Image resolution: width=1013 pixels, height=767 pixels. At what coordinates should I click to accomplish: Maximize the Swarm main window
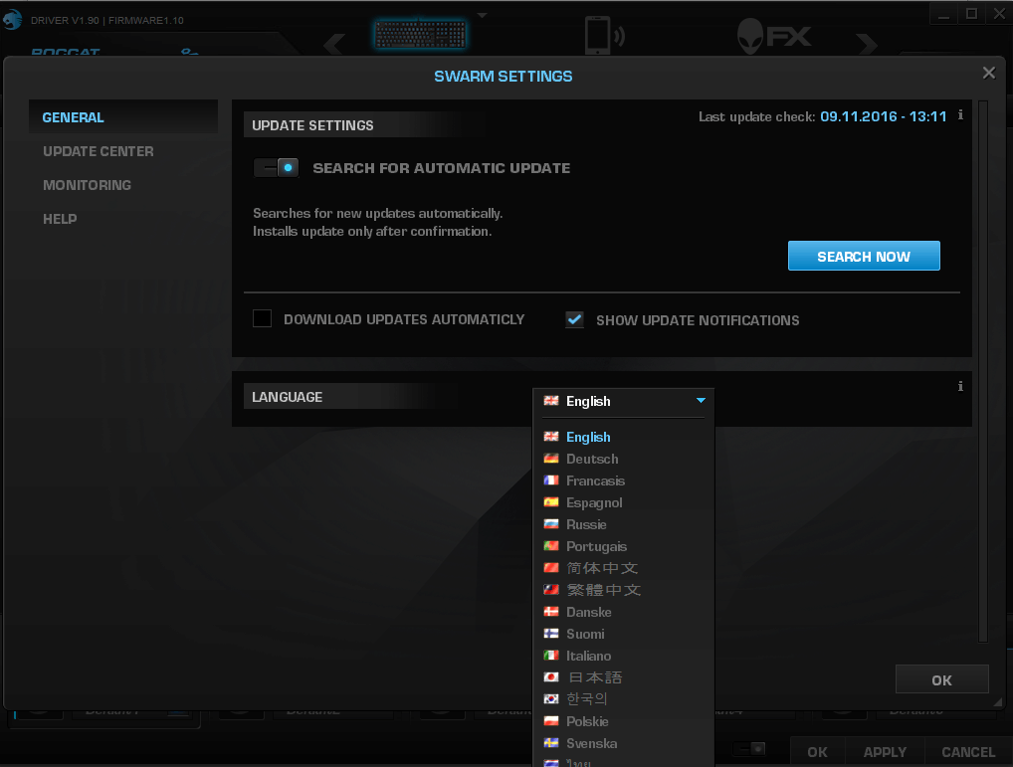(971, 14)
